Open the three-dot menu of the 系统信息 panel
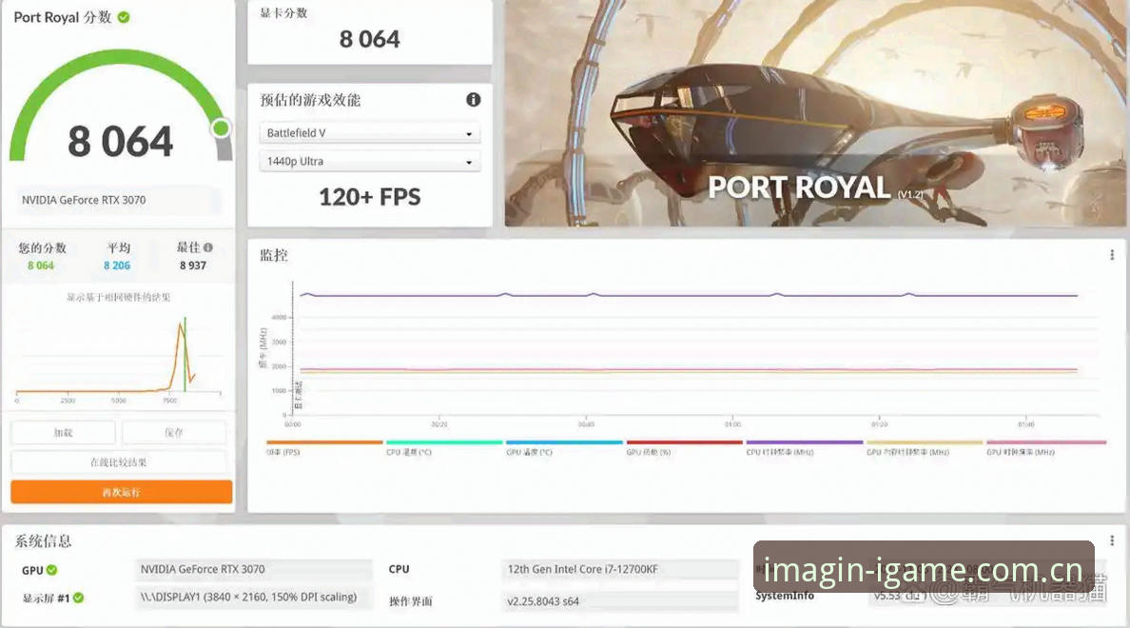1130x628 pixels. tap(1112, 540)
